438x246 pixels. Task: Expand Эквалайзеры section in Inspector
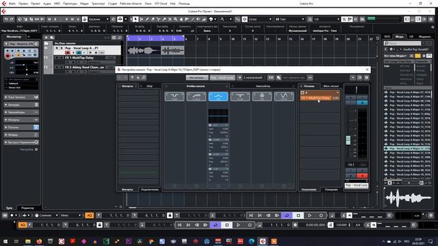(21, 112)
